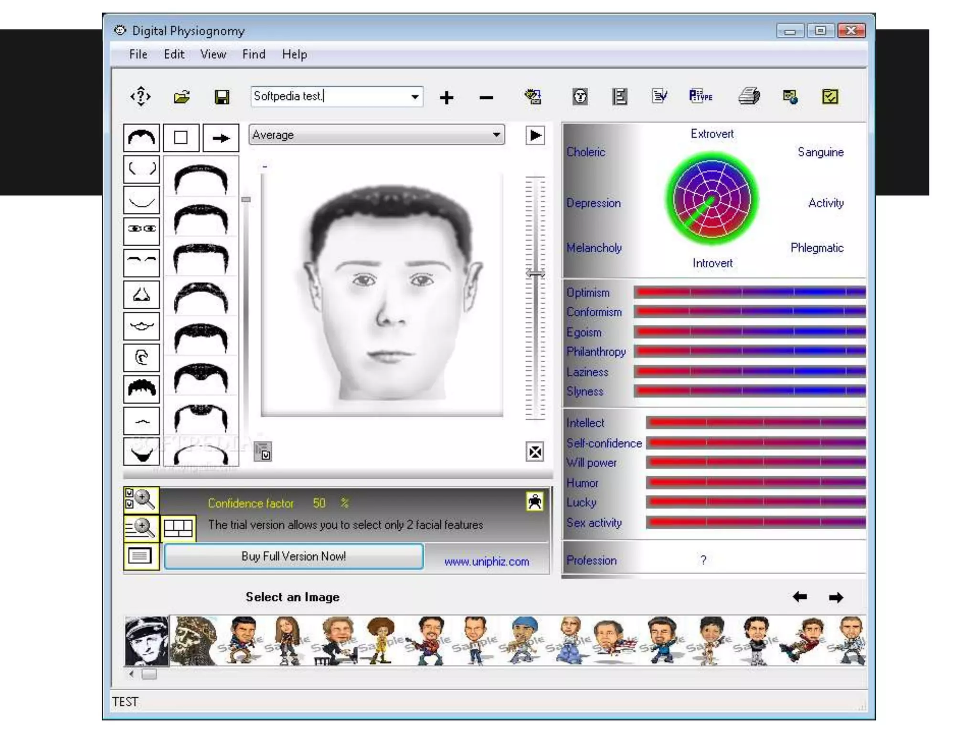Select the nose facial feature icon
Viewport: 978px width, 733px height.
point(141,294)
